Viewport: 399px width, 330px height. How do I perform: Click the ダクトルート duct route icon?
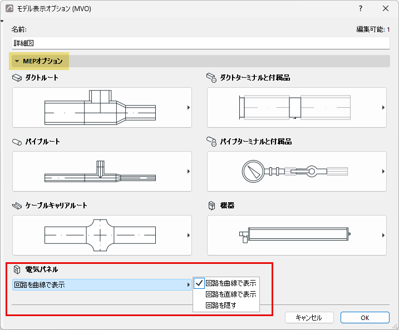coord(17,78)
